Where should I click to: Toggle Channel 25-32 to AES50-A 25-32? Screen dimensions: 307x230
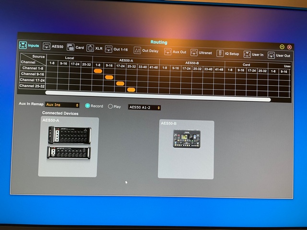click(131, 90)
